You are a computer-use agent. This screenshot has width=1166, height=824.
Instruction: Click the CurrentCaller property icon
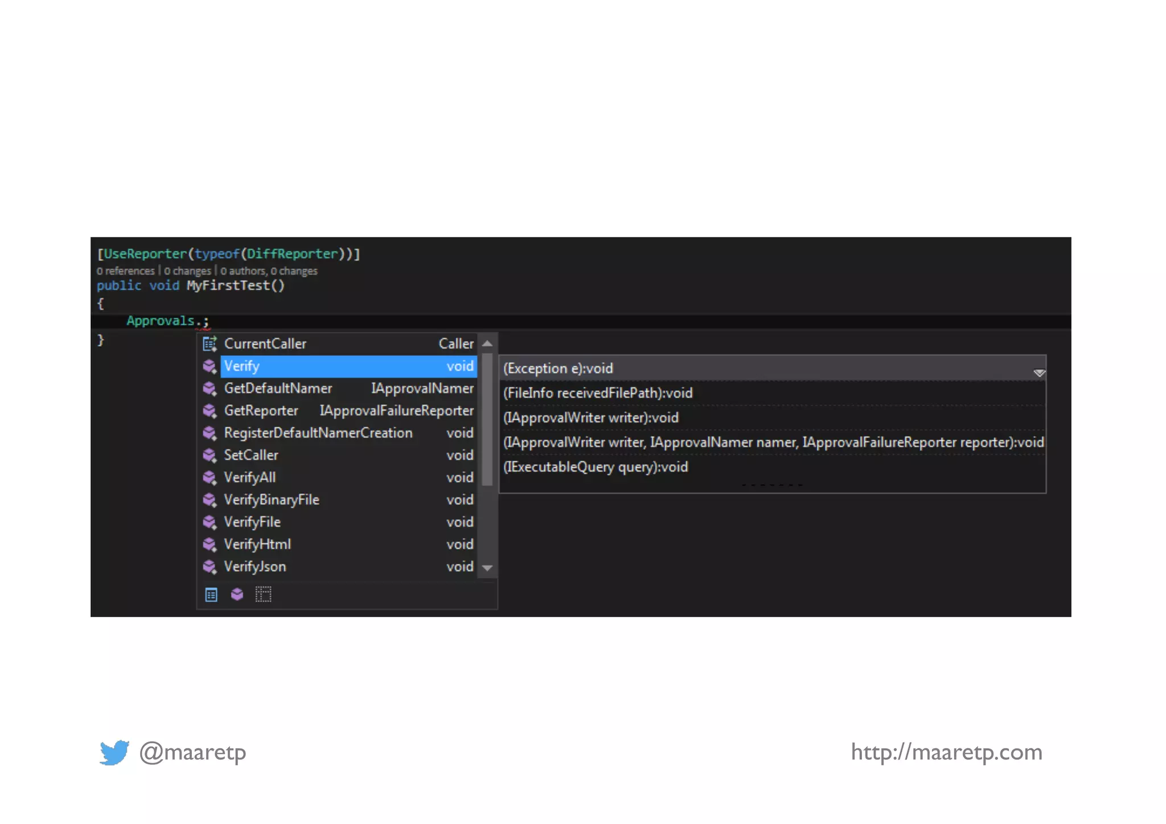click(x=210, y=343)
